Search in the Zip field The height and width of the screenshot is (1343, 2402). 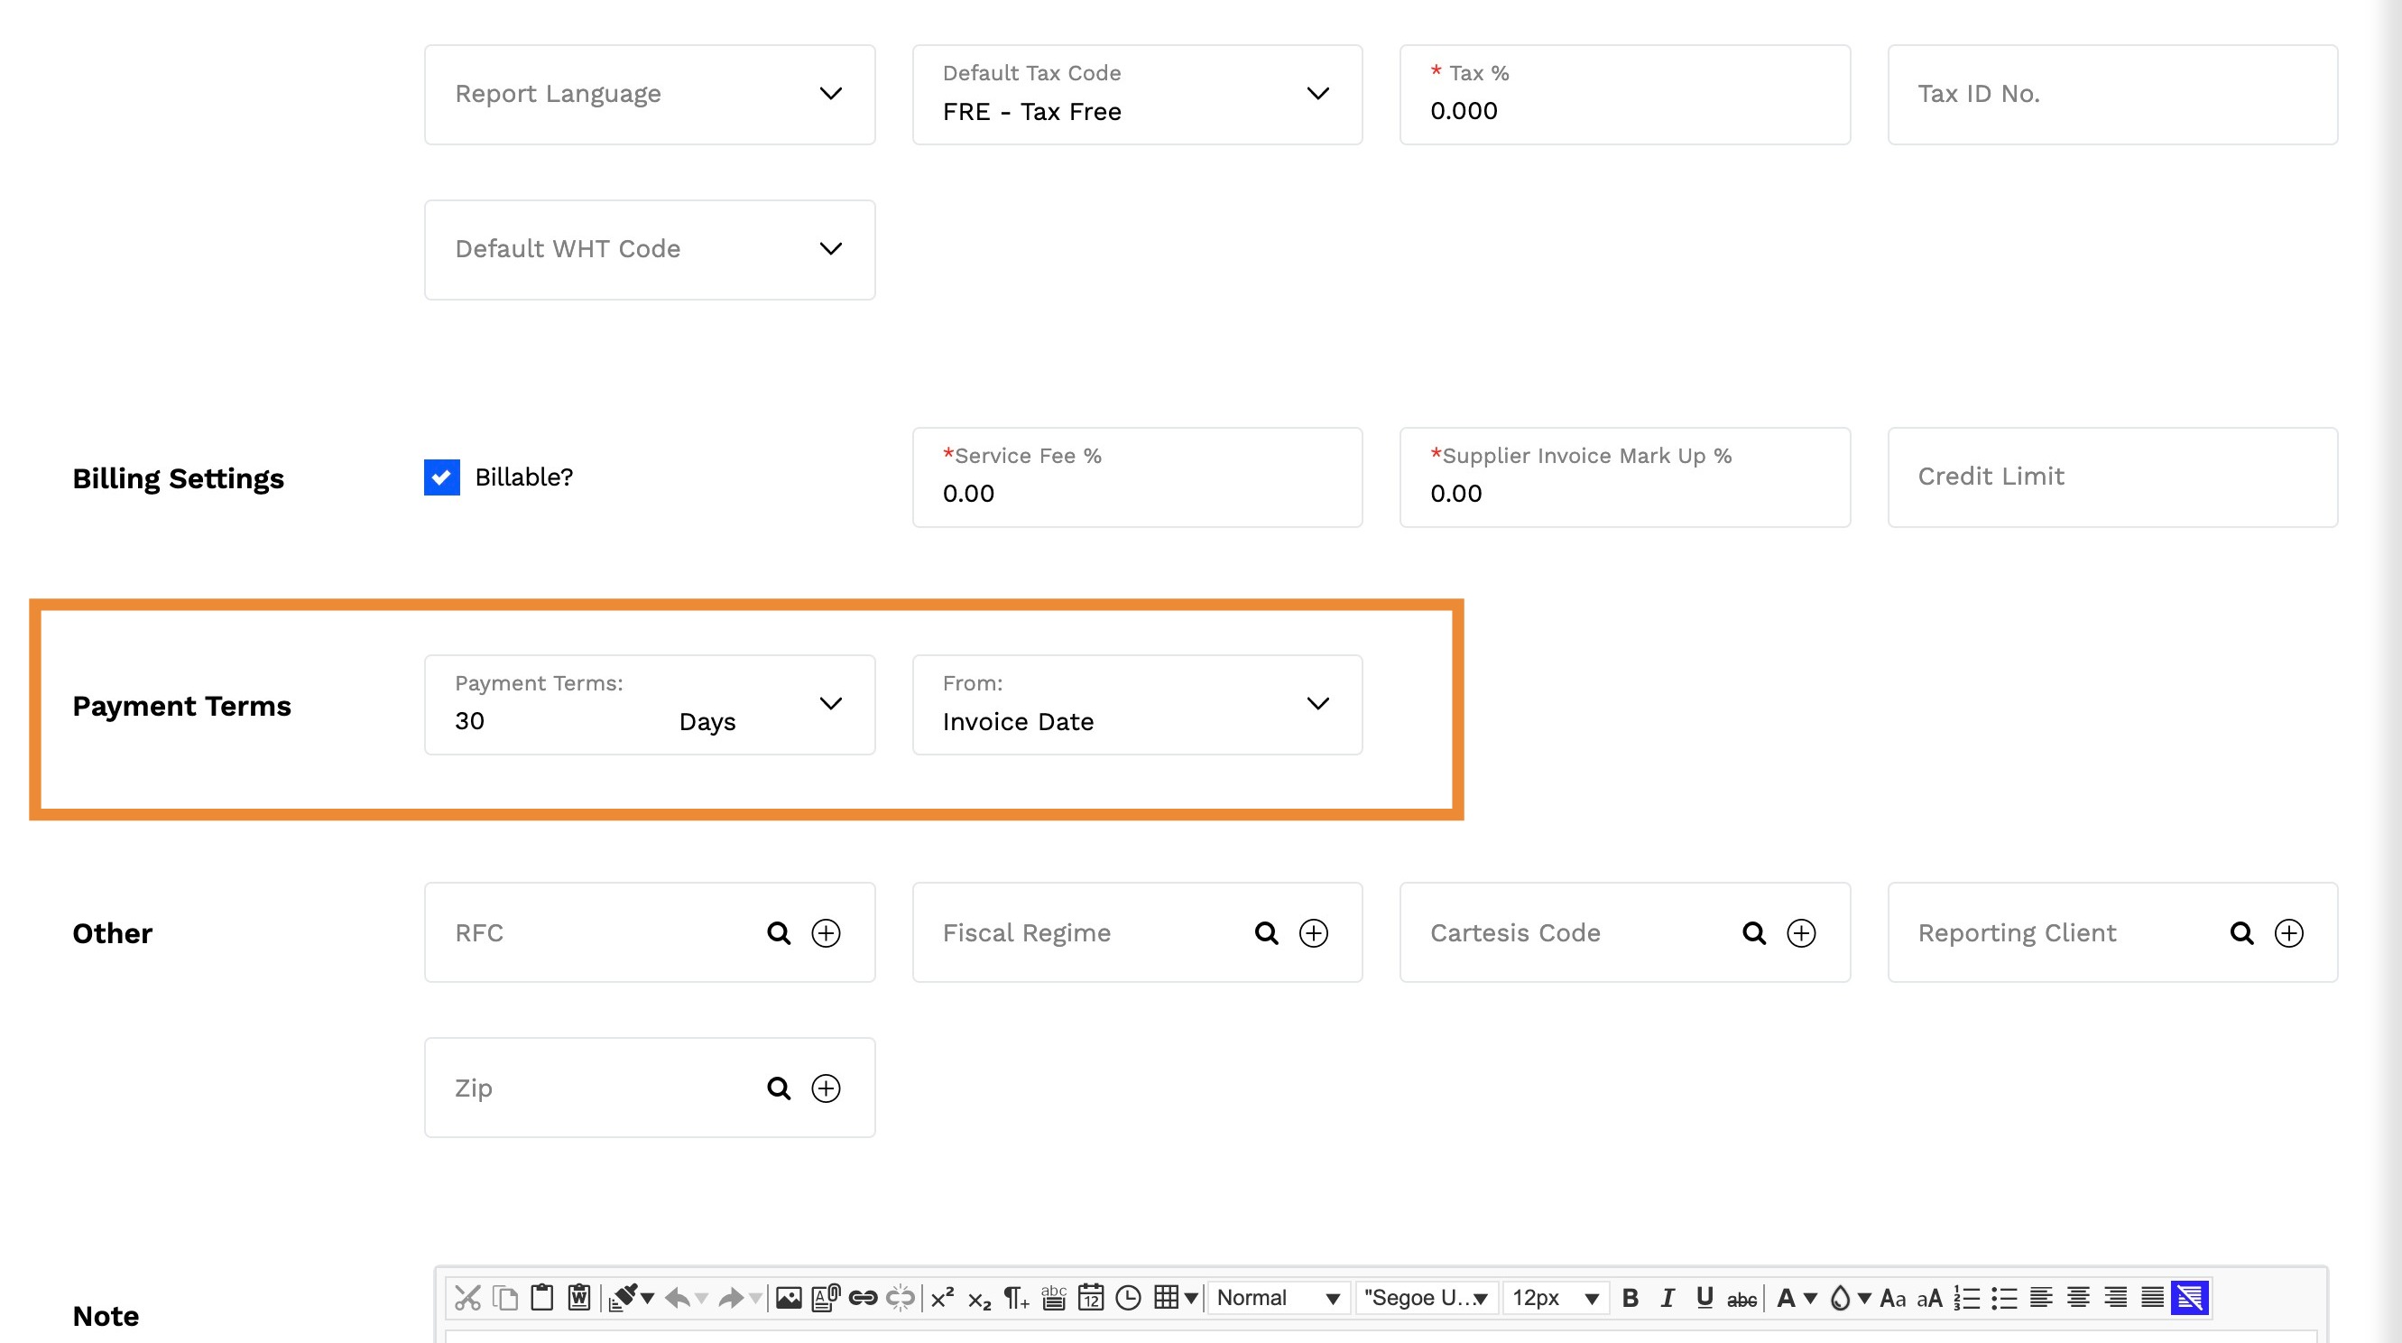coord(779,1088)
